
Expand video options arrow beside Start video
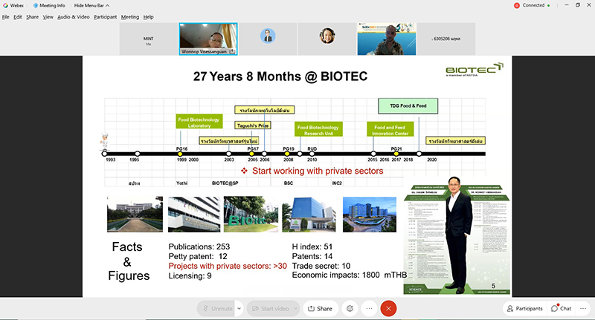[x=296, y=308]
